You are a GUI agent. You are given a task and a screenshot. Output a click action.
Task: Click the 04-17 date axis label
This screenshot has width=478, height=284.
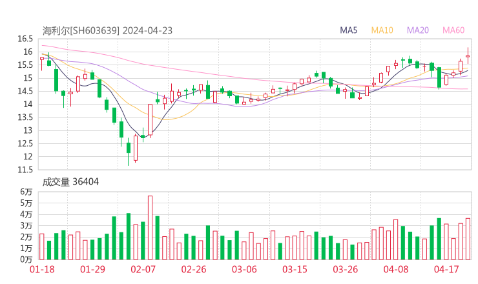tap(446, 269)
